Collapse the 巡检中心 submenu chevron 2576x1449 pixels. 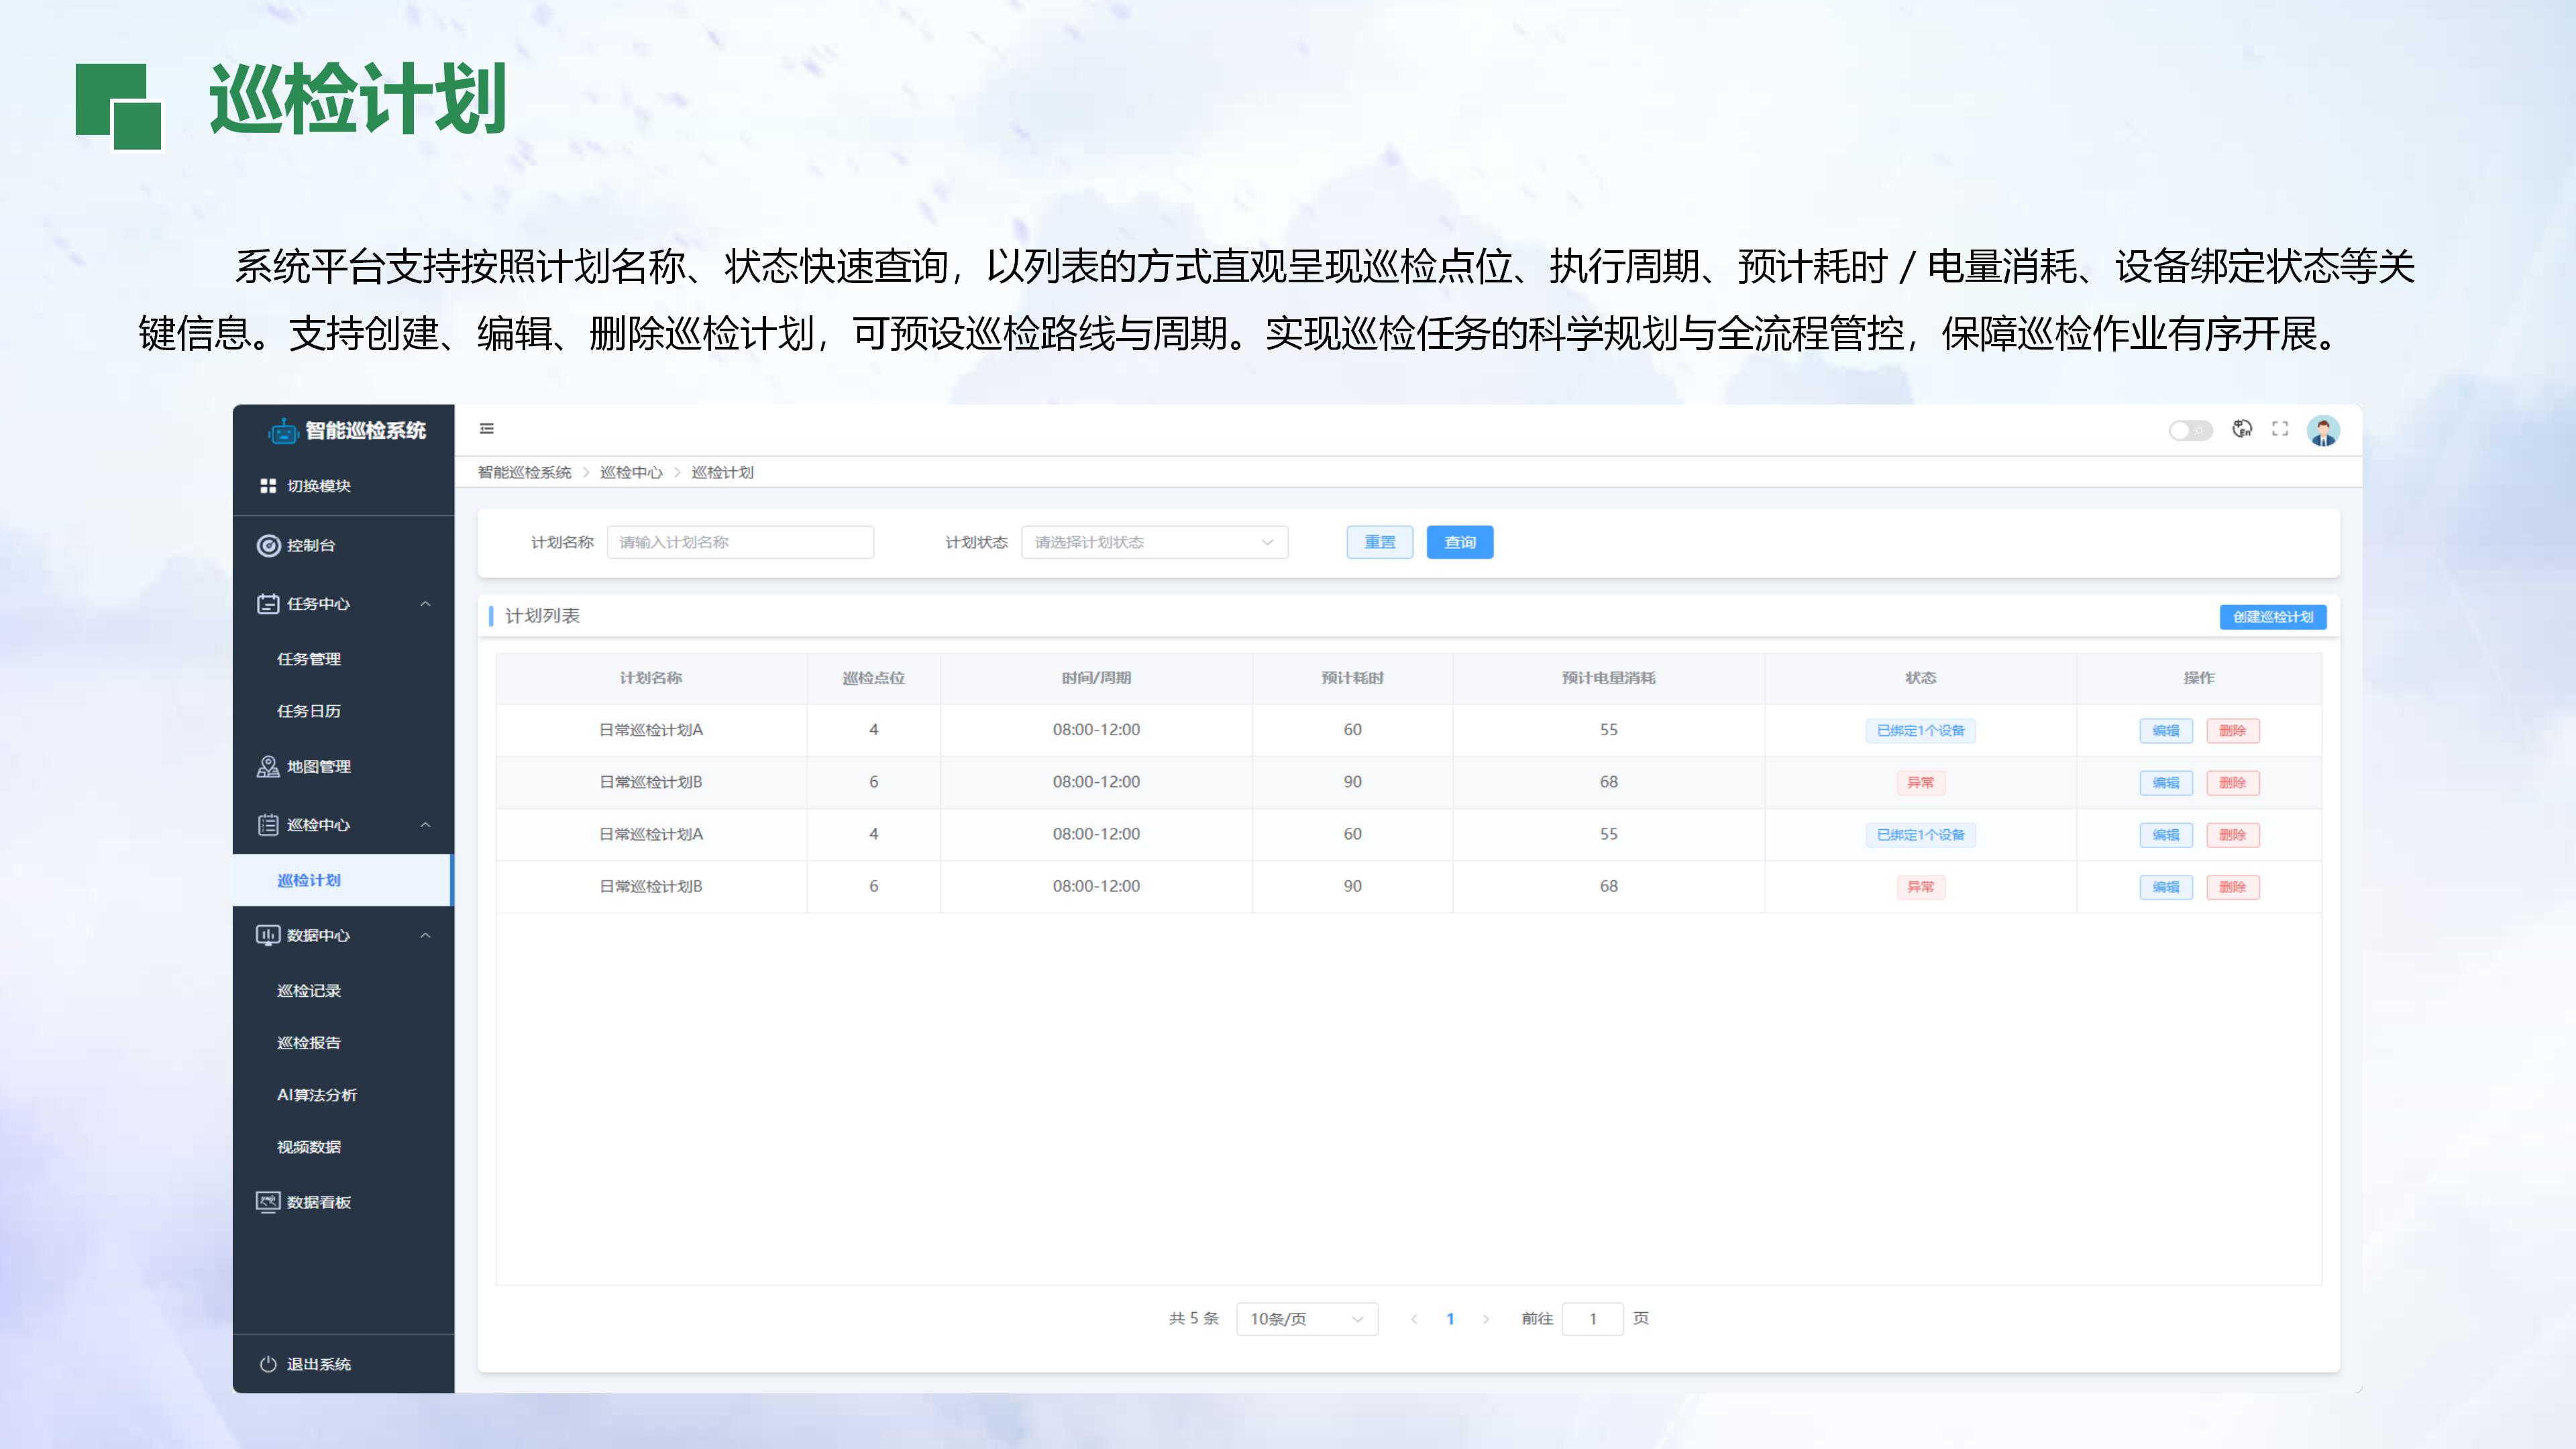426,825
